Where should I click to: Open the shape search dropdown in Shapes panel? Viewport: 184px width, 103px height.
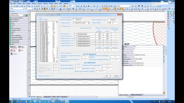coord(24,15)
